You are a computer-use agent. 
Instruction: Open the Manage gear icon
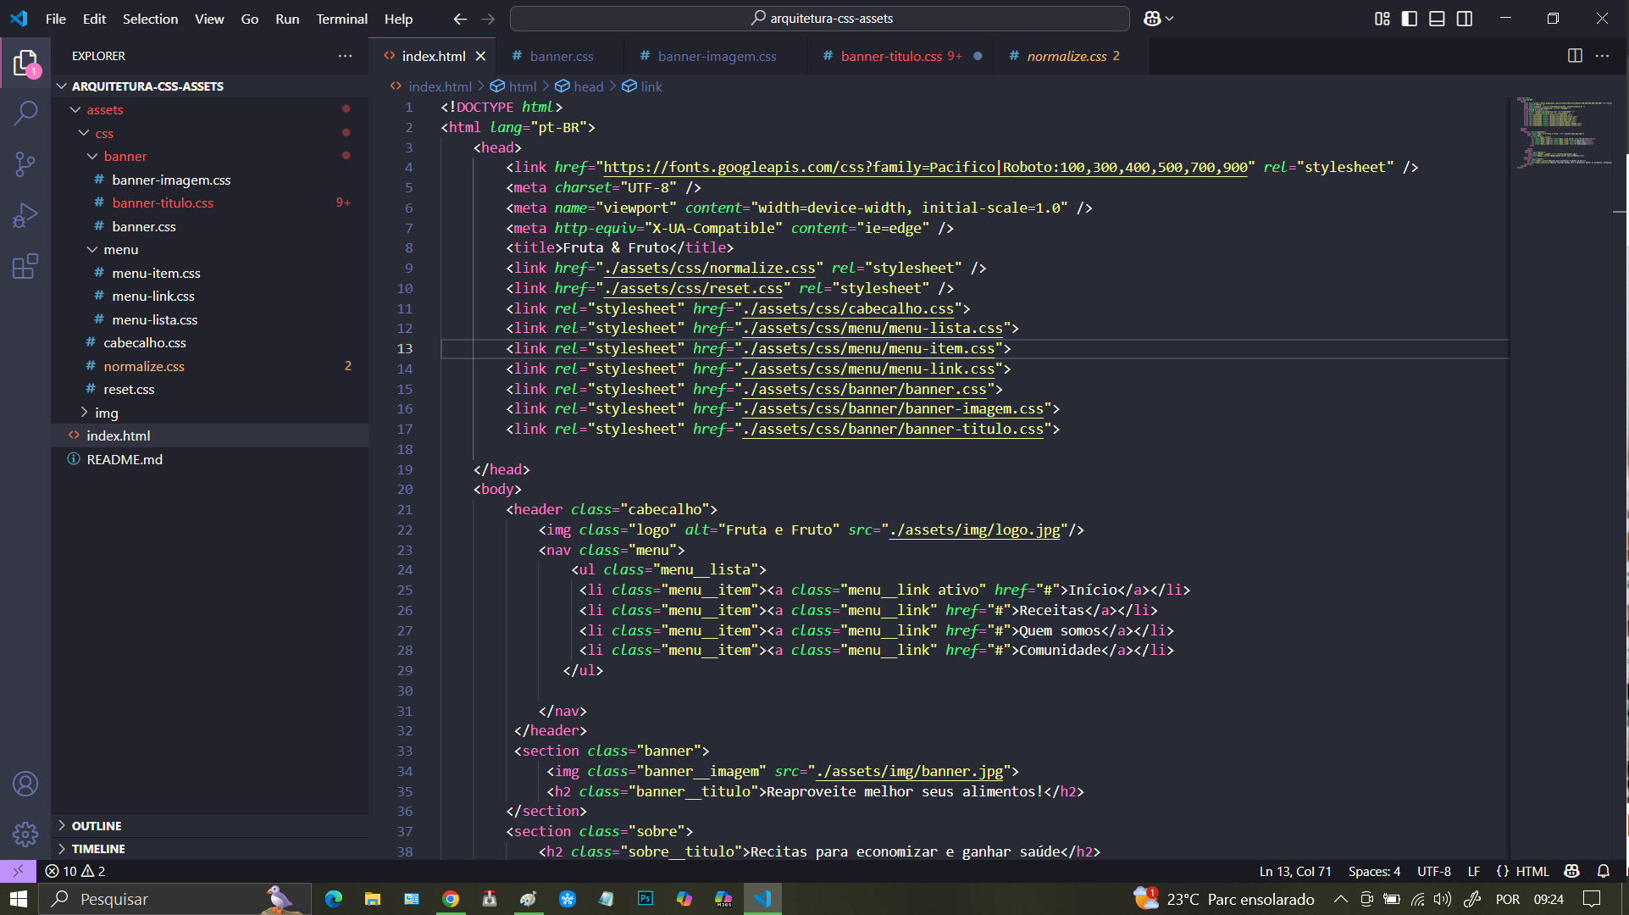click(x=25, y=835)
